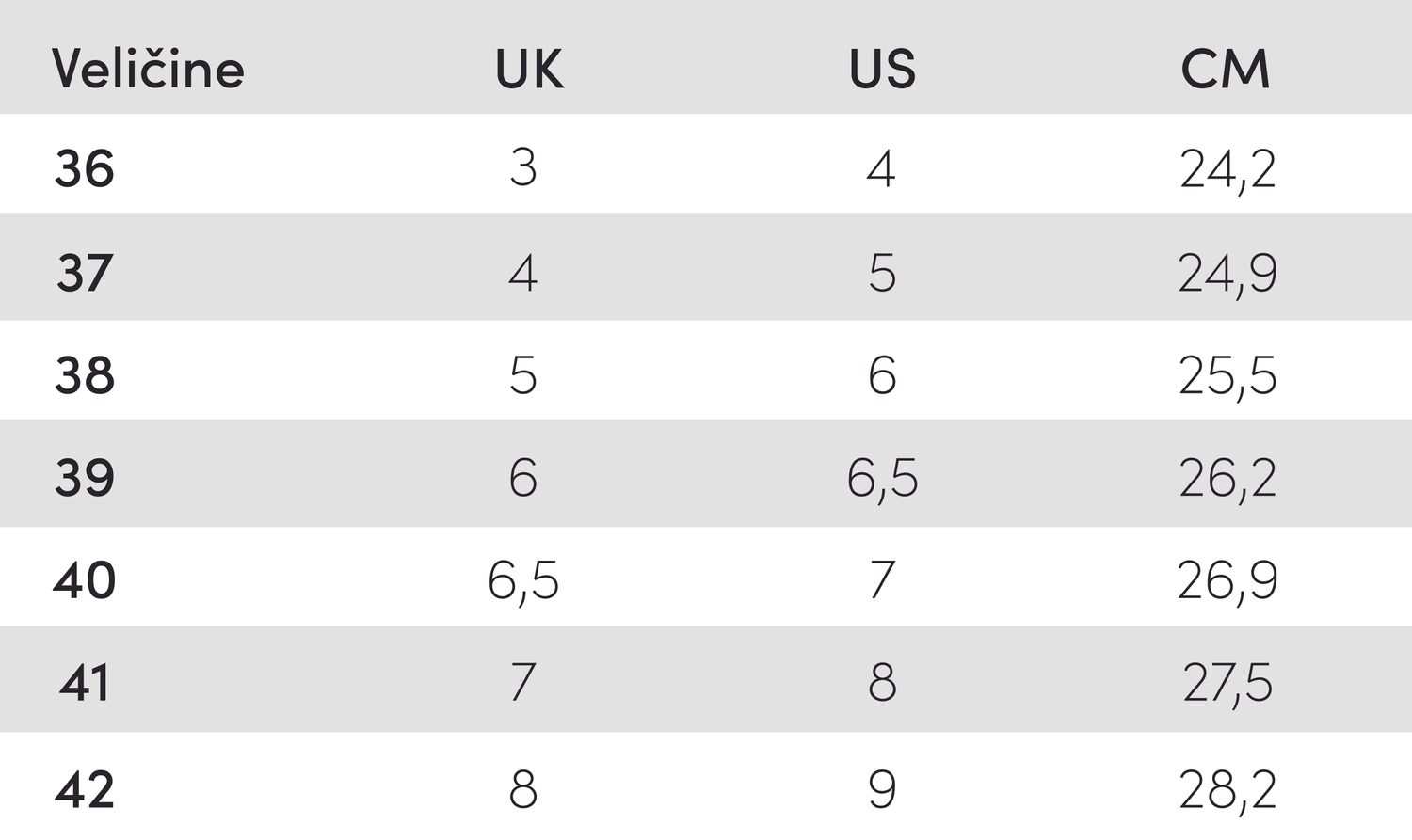This screenshot has height=840, width=1412.
Task: Click US value 6,5 for size 39
Action: click(x=882, y=480)
